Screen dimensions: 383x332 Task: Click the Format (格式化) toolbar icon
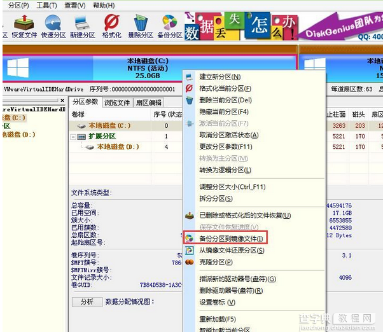coord(111,26)
